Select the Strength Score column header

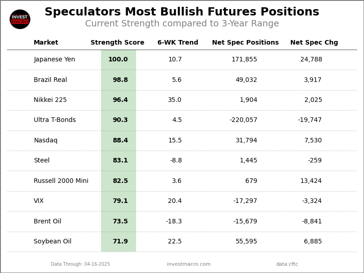point(117,43)
